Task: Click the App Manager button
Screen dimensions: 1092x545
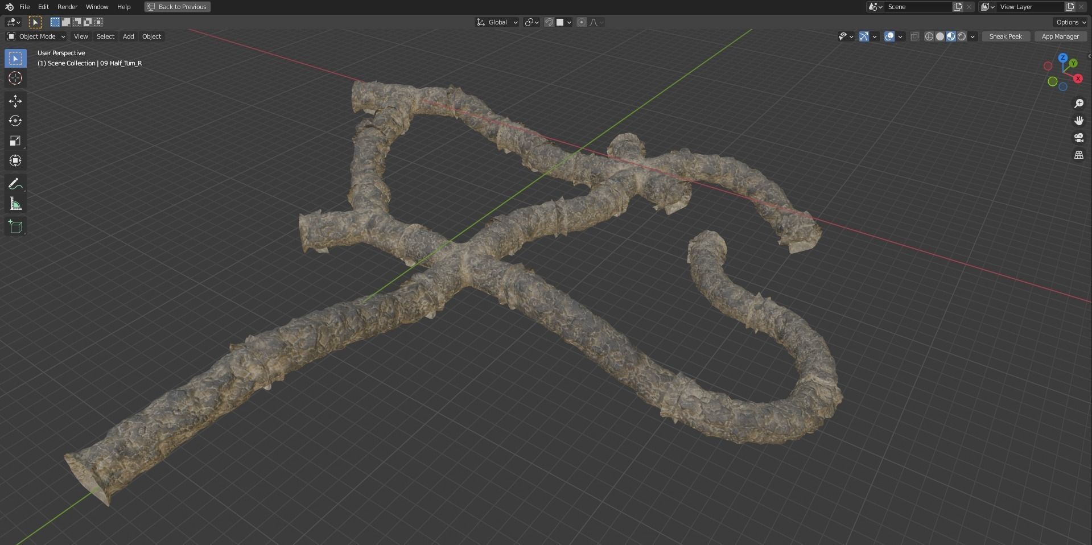Action: pos(1060,36)
